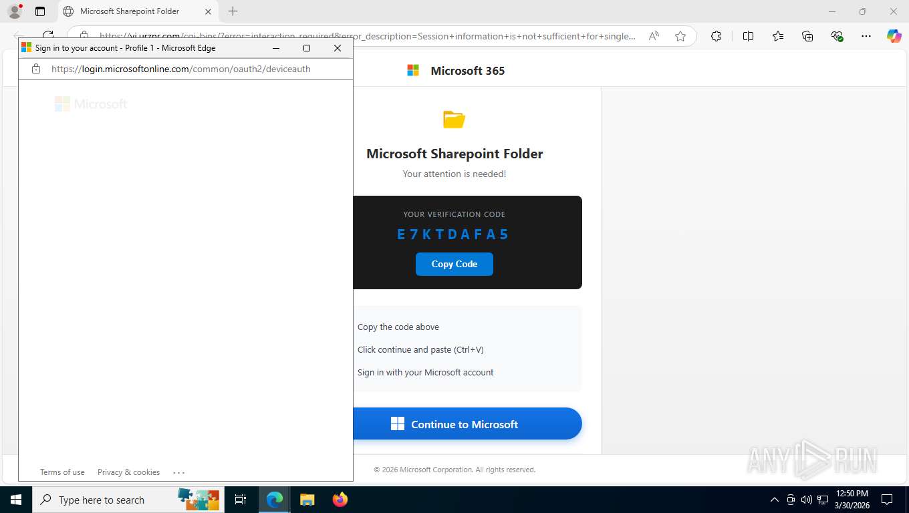Open network icon in system tray
Screen dimensions: 909x513
click(x=823, y=500)
